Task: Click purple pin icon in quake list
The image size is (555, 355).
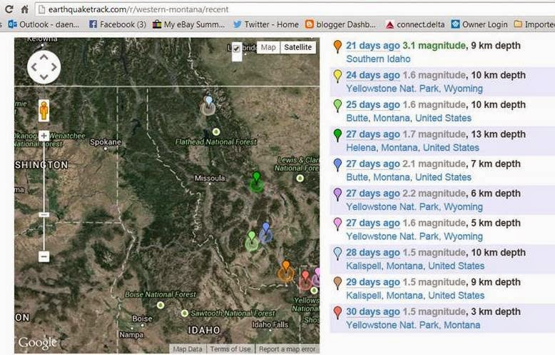Action: pyautogui.click(x=338, y=194)
